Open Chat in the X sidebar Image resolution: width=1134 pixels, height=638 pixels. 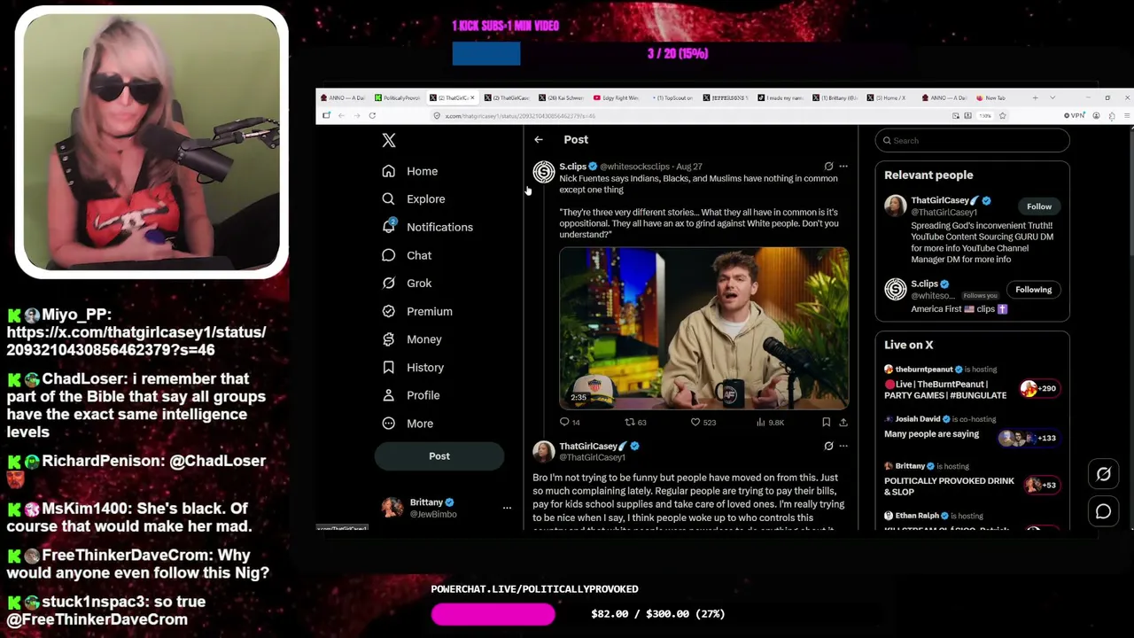pos(407,255)
